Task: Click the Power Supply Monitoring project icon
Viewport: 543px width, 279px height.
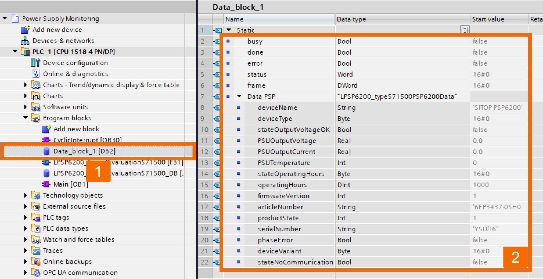Action: pyautogui.click(x=15, y=18)
